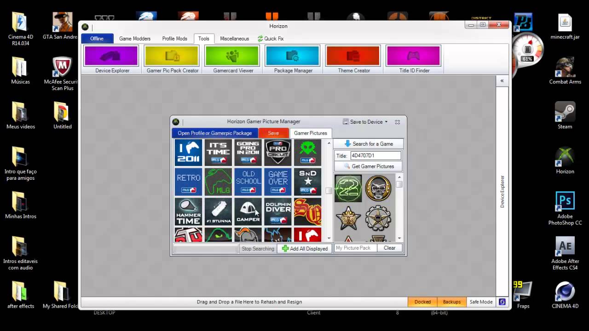Screen dimensions: 589x331
Task: Click the Xbox logo in Horizon title bar
Action: tap(85, 27)
